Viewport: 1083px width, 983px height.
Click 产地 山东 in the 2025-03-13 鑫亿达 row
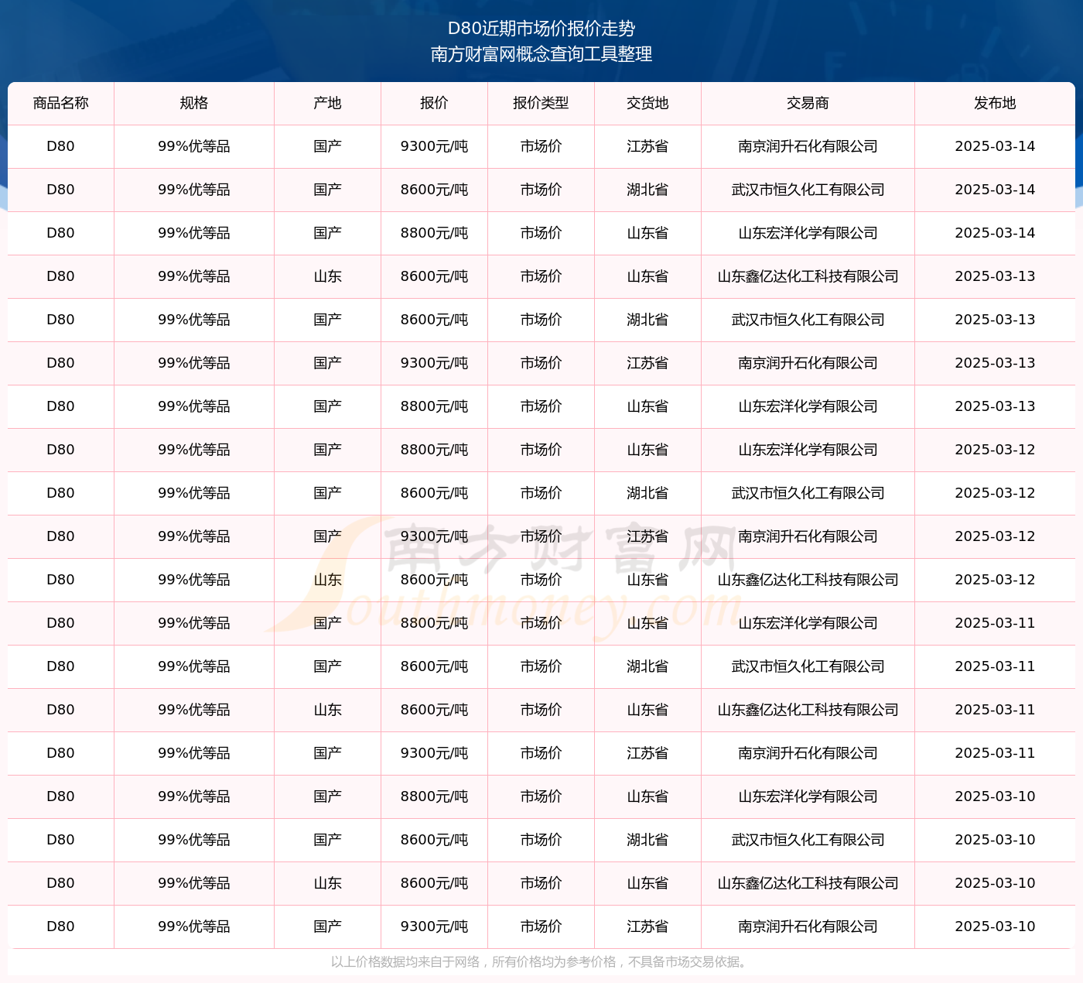click(328, 276)
